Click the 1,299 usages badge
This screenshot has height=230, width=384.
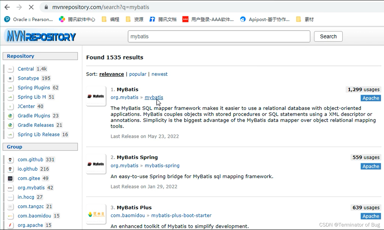(x=363, y=90)
